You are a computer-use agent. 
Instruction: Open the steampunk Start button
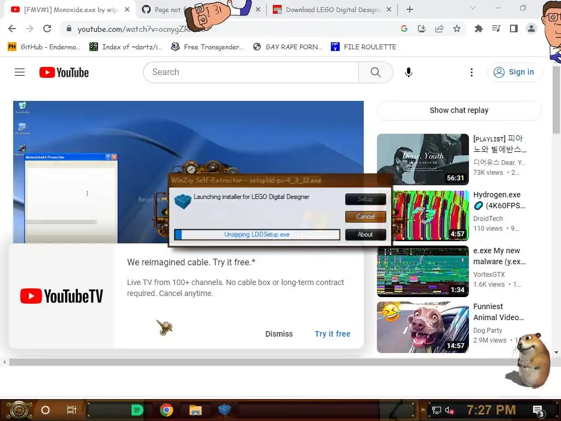19,410
